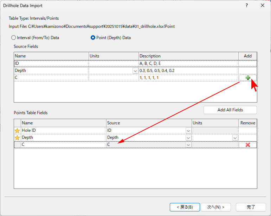
Task: Proceed with the 次へ(N) button
Action: [215, 207]
